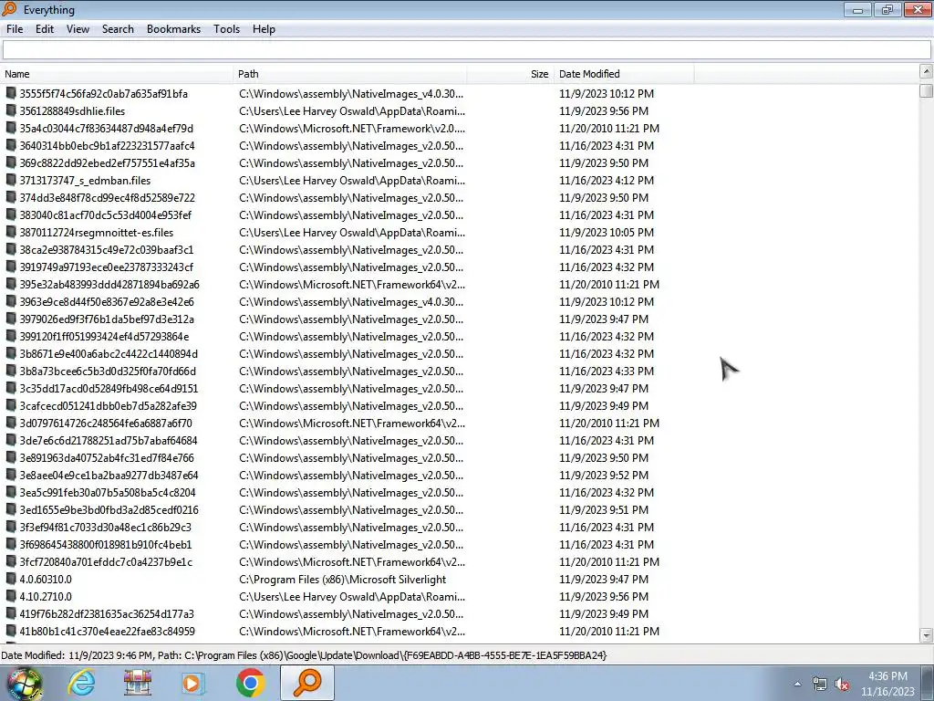Select 3ea5c991feb30a07b5a508ba5c4c8204 entry
Image resolution: width=934 pixels, height=701 pixels.
tap(108, 492)
